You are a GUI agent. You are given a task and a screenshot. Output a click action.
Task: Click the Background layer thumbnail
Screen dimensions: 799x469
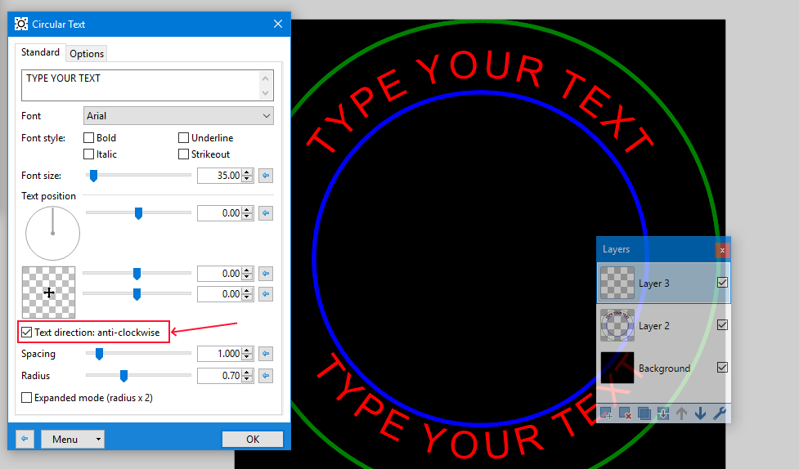click(617, 367)
